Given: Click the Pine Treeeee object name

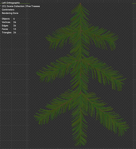Looking at the screenshot, I should 33,6.
